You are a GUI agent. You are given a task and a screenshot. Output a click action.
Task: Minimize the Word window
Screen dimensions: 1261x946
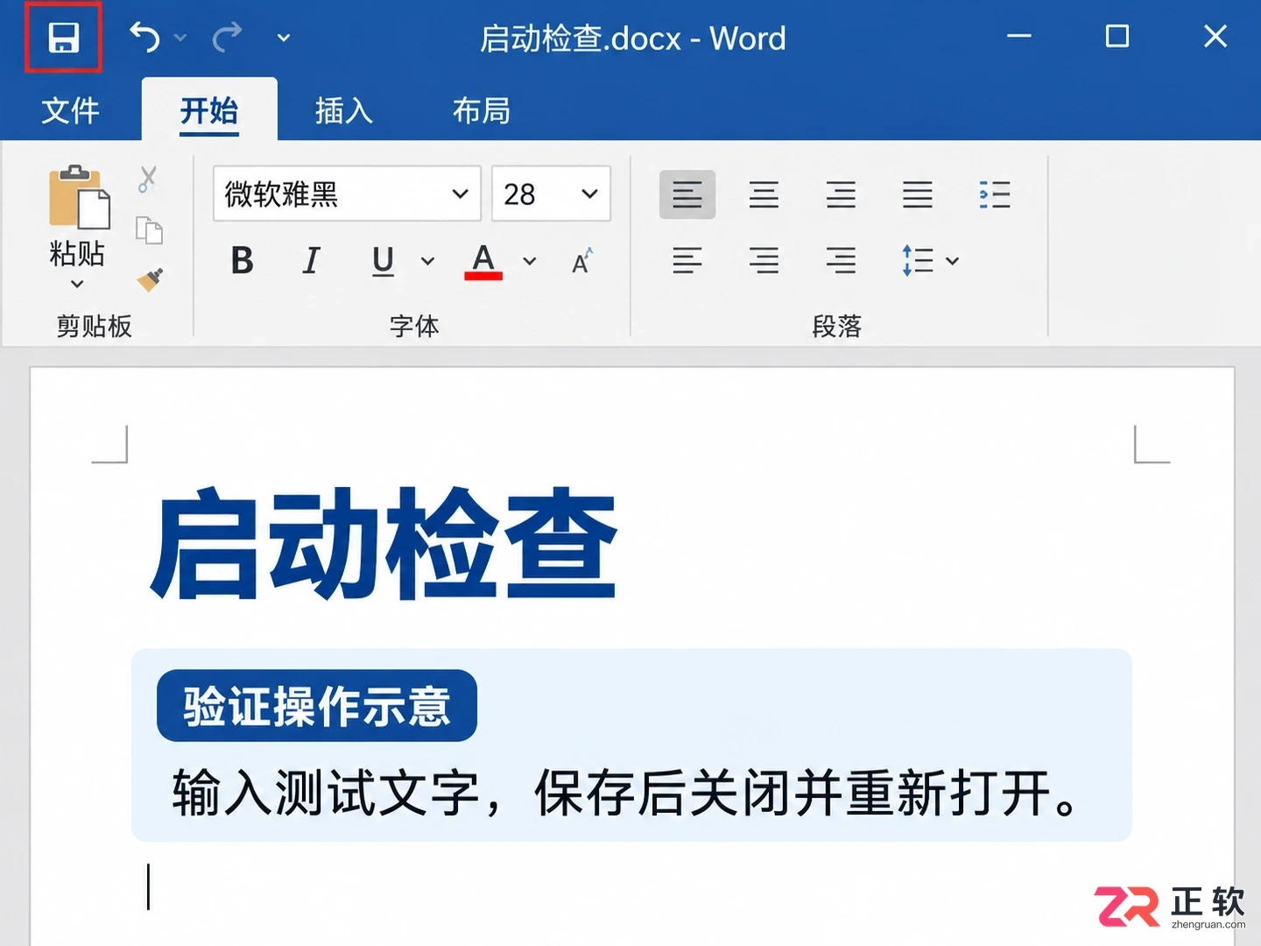tap(1019, 37)
